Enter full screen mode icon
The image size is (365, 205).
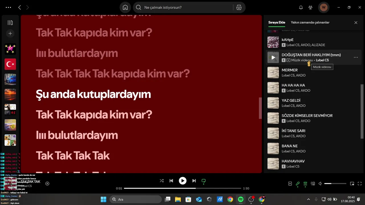(x=360, y=184)
